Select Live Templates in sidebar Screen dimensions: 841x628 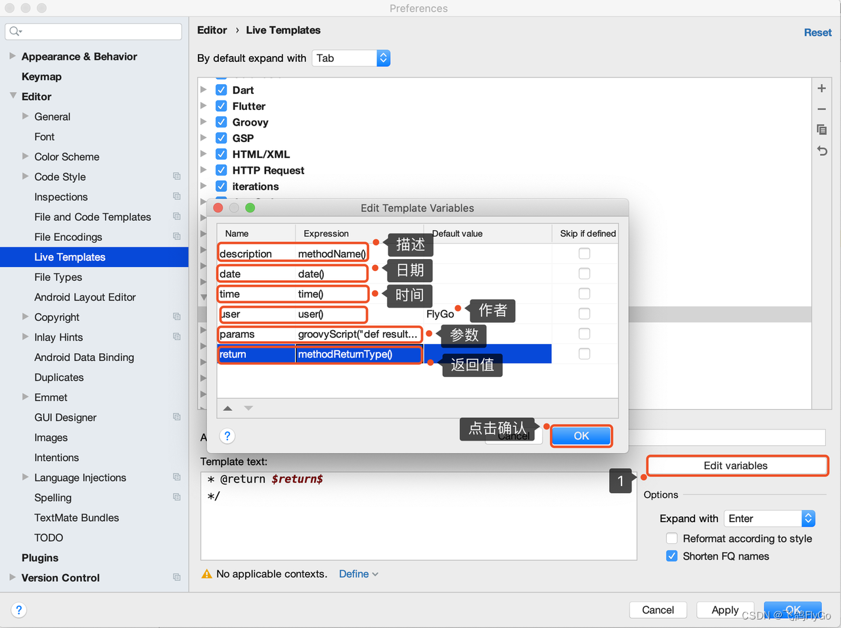coord(95,257)
